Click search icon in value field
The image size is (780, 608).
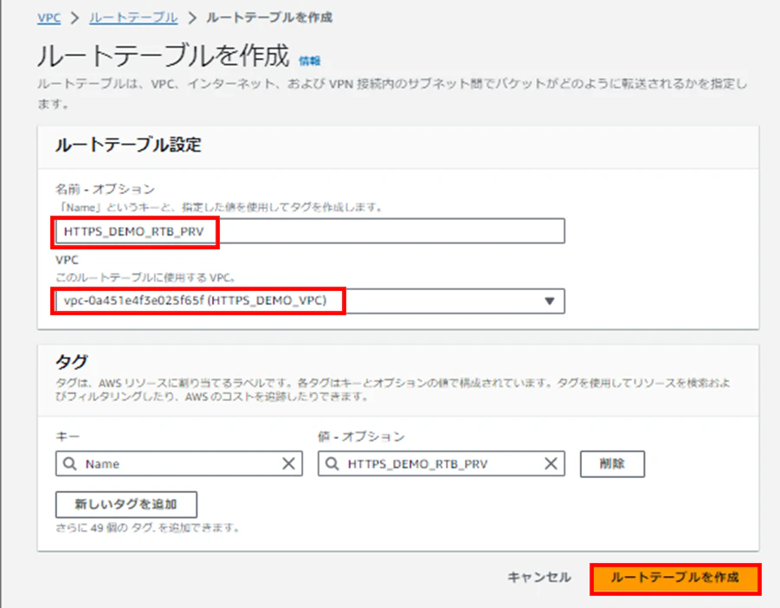tap(332, 463)
